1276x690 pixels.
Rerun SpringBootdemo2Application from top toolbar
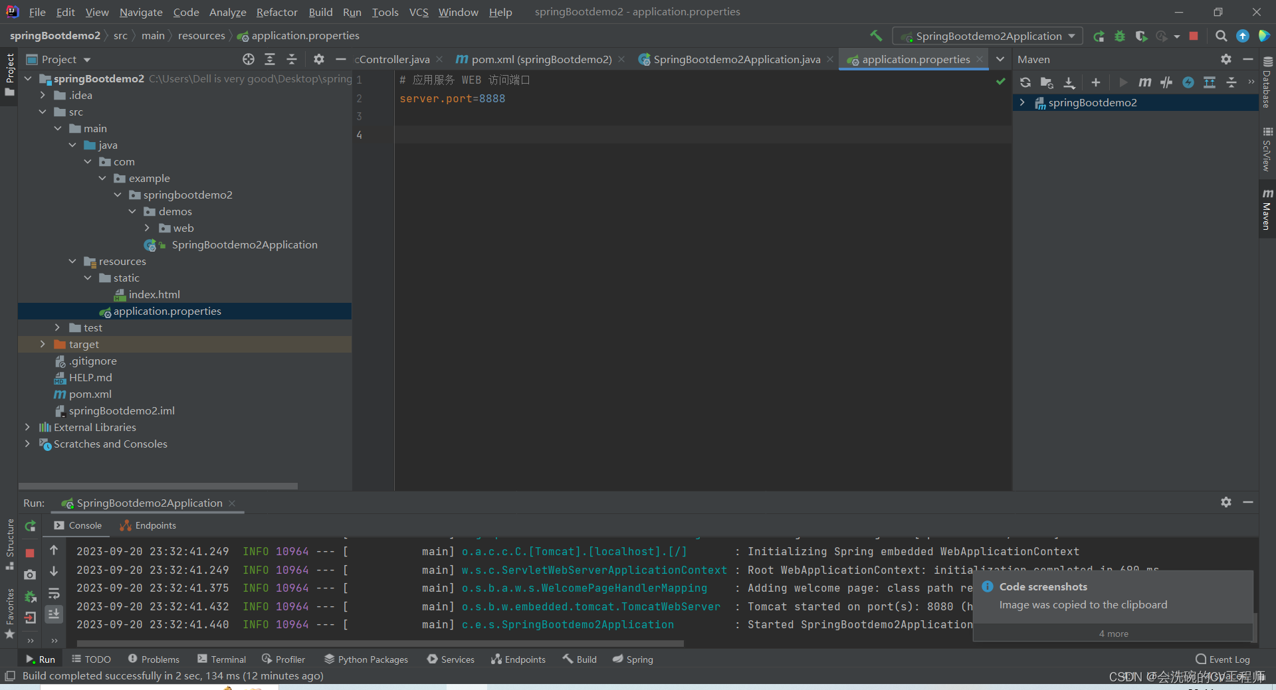point(1099,37)
